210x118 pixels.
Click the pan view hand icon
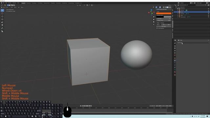[x=154, y=19]
